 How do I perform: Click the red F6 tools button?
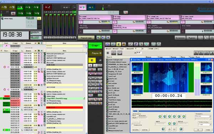point(47,7)
